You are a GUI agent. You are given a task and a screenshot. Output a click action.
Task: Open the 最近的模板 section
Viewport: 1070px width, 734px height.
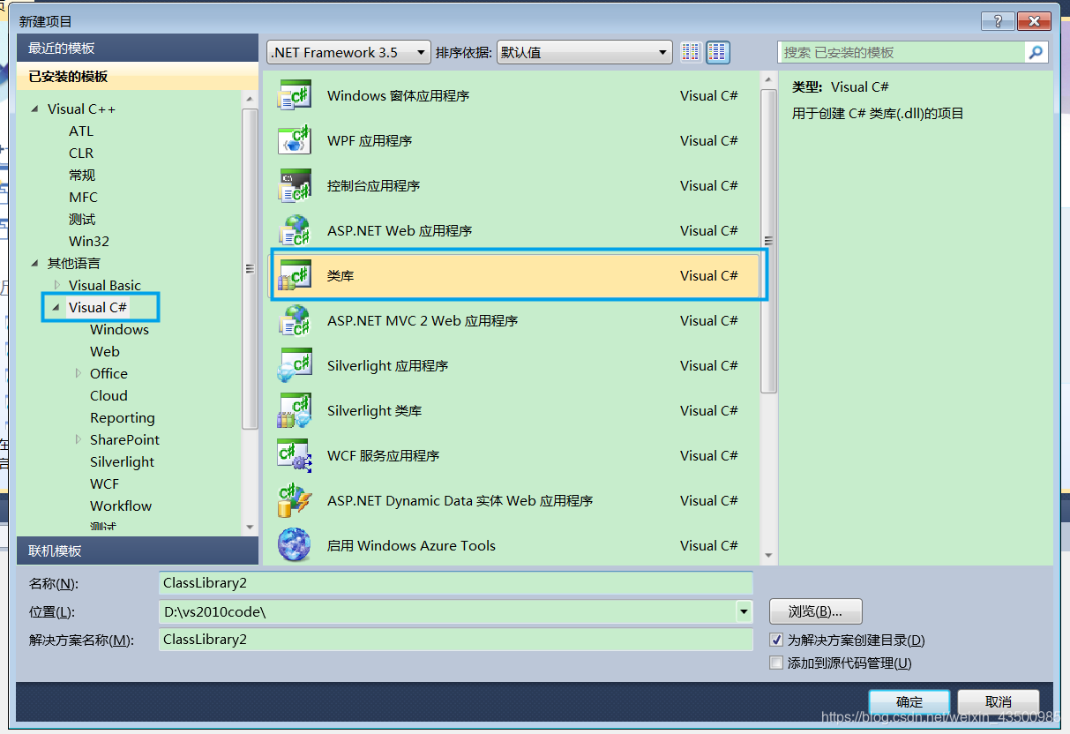click(138, 48)
